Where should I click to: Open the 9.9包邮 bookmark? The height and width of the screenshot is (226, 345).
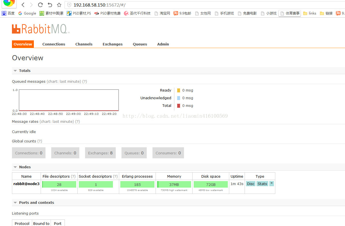pyautogui.click(x=182, y=13)
